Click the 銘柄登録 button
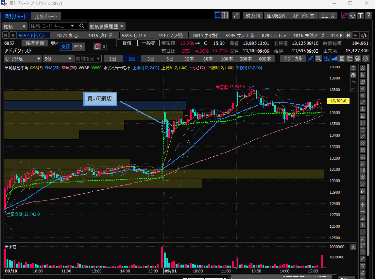 pos(35,43)
